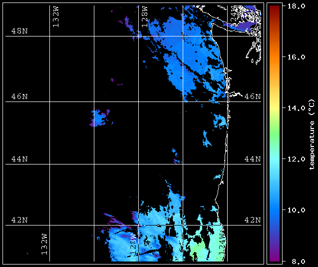Click the 16.0 temperature scale label
318x267 pixels.
[x=295, y=57]
